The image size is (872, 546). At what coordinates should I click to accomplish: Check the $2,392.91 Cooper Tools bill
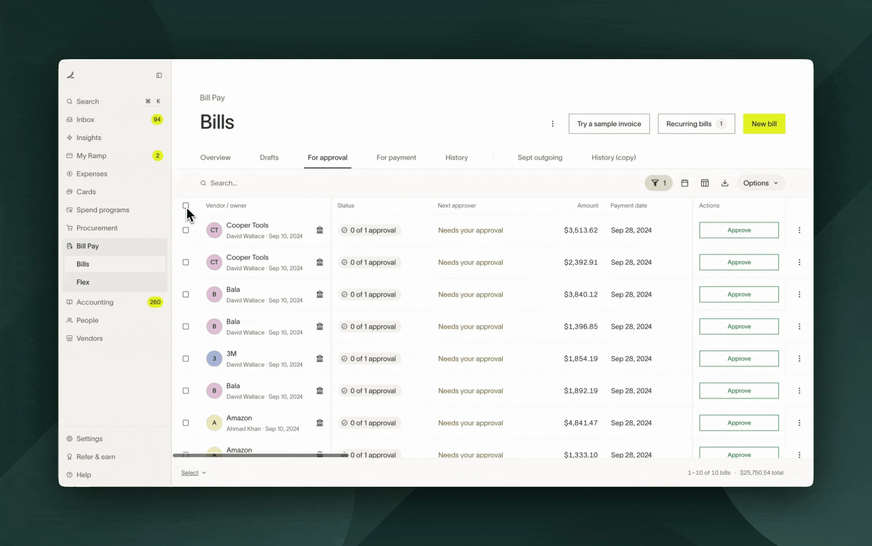point(186,262)
